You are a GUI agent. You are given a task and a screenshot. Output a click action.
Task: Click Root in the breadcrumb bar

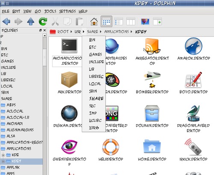coord(63,32)
